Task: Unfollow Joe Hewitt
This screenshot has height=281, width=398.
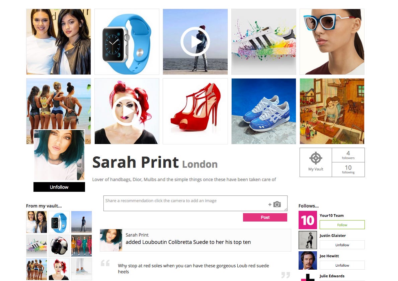Action: [x=342, y=265]
